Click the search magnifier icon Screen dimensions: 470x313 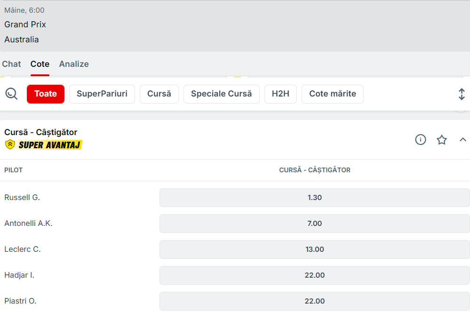11,94
